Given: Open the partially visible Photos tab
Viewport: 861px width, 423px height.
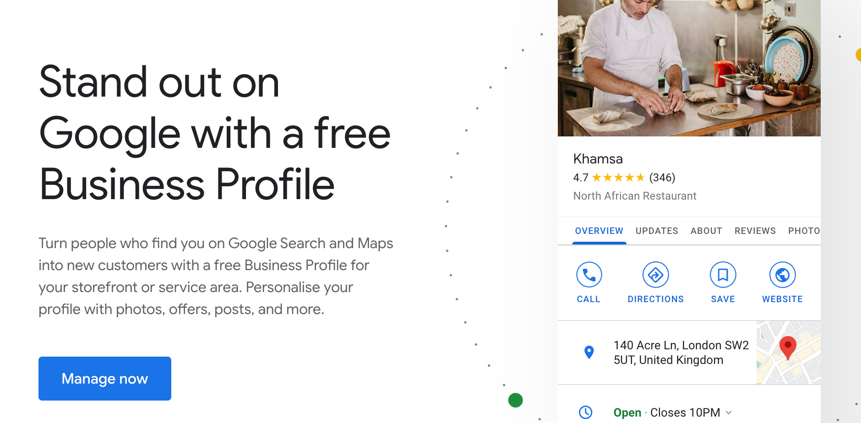Looking at the screenshot, I should click(x=804, y=231).
